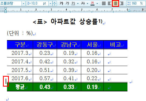Select justify alignment icon
The width and height of the screenshot is (146, 101).
104,3
